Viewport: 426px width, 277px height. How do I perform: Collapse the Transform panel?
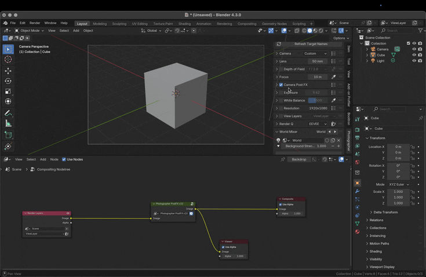[x=367, y=138]
